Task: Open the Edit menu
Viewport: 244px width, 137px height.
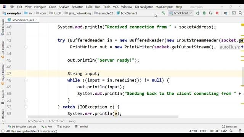Action: (x=19, y=7)
